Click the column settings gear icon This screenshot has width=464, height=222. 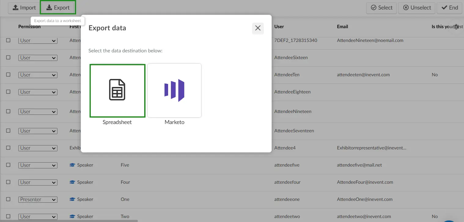pyautogui.click(x=456, y=27)
